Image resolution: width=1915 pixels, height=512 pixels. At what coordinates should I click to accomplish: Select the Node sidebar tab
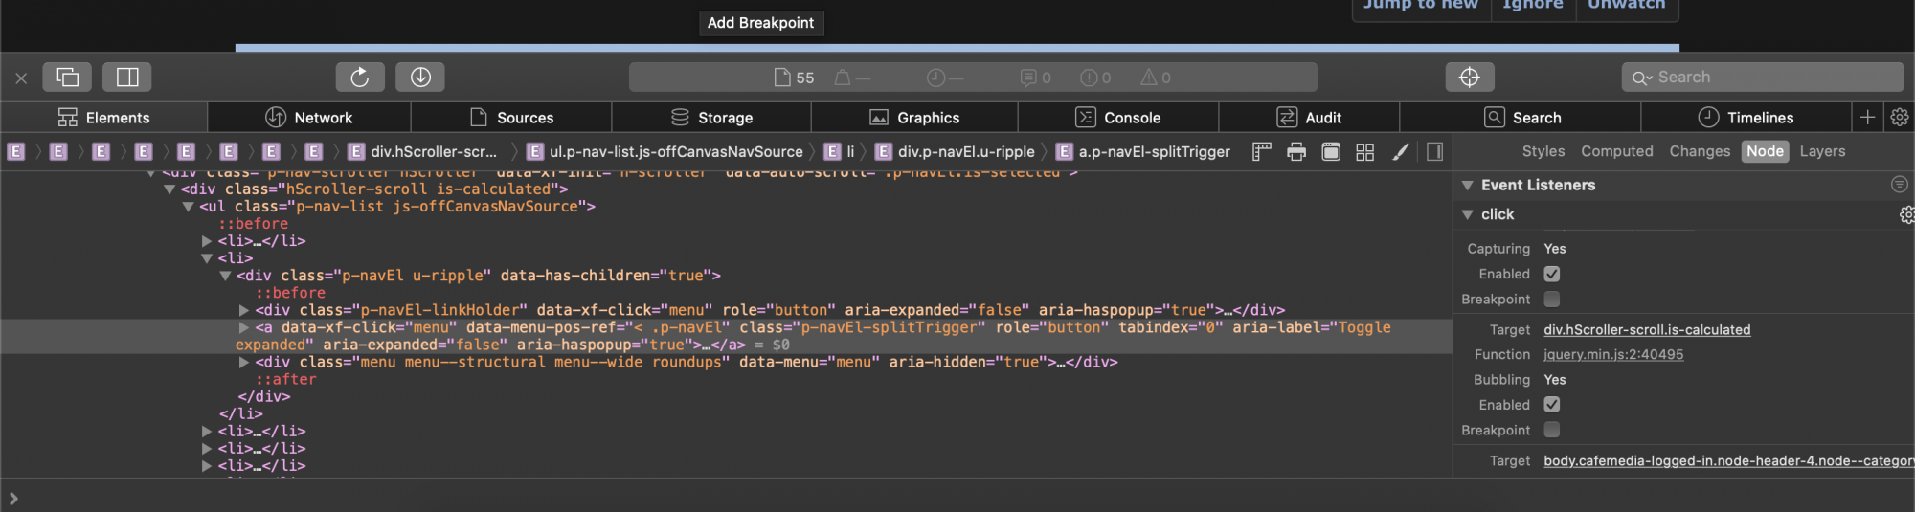coord(1765,151)
